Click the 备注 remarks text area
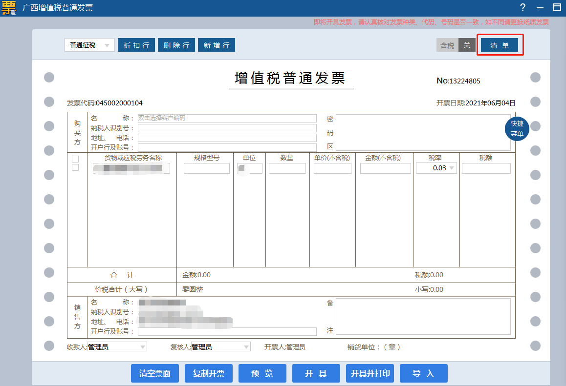Image resolution: width=566 pixels, height=386 pixels. (x=423, y=317)
